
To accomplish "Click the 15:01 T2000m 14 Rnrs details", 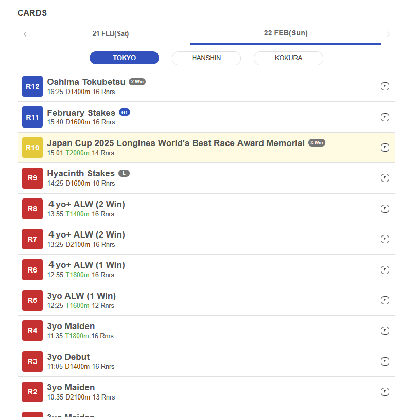I will (x=81, y=153).
